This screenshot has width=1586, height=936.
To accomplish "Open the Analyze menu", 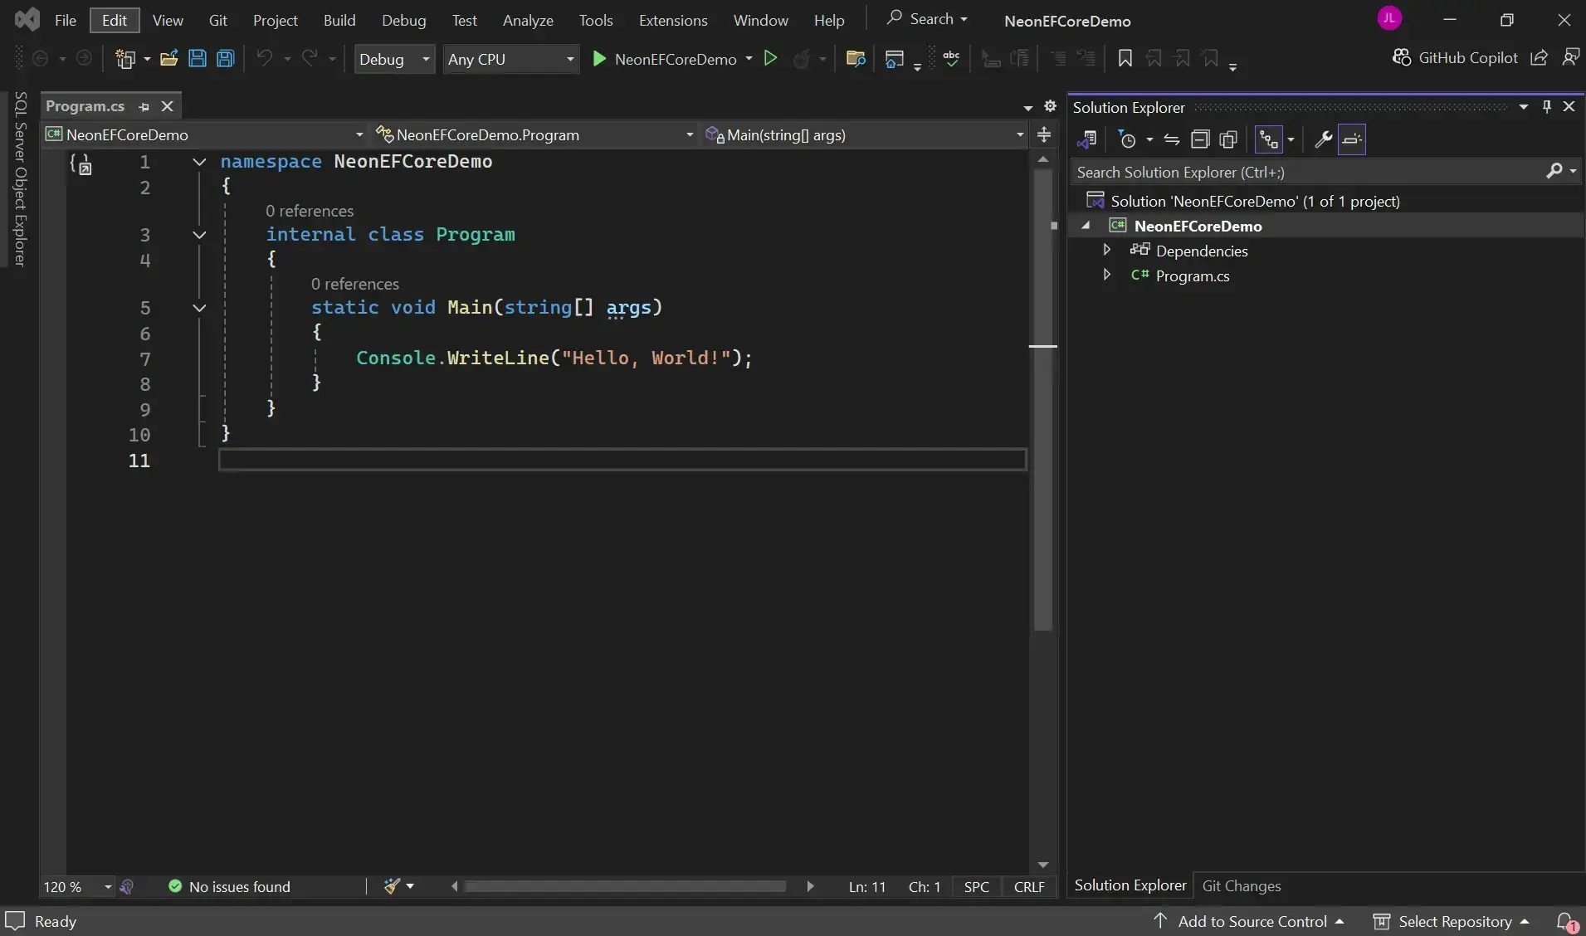I will click(x=528, y=20).
